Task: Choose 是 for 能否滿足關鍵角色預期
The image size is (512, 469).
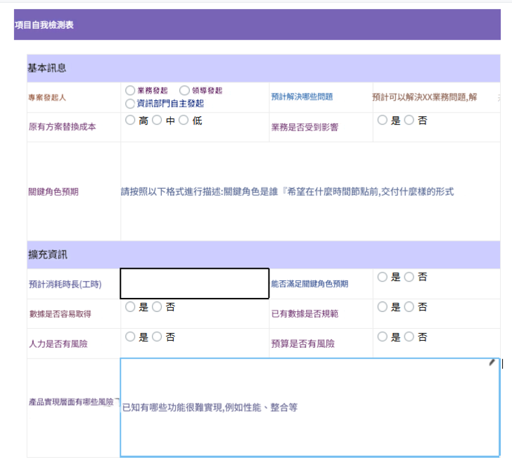Action: [x=383, y=277]
